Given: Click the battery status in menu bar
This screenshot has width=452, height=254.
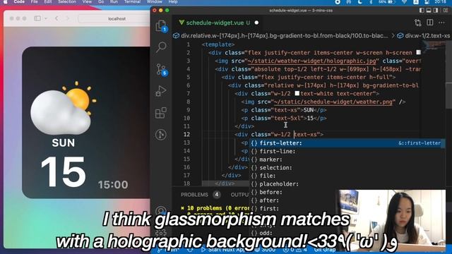Looking at the screenshot, I should pyautogui.click(x=386, y=1).
